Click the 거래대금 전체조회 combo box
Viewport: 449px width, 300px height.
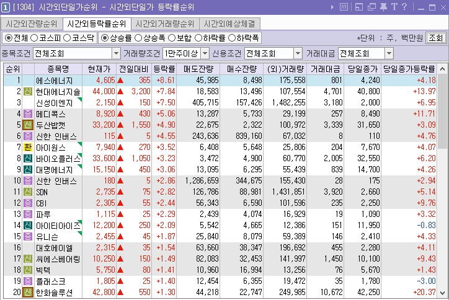[365, 53]
